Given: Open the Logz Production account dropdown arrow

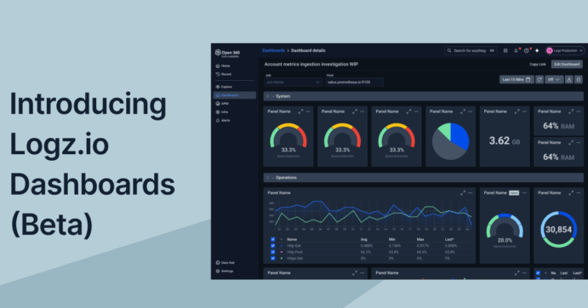Looking at the screenshot, I should tap(581, 51).
